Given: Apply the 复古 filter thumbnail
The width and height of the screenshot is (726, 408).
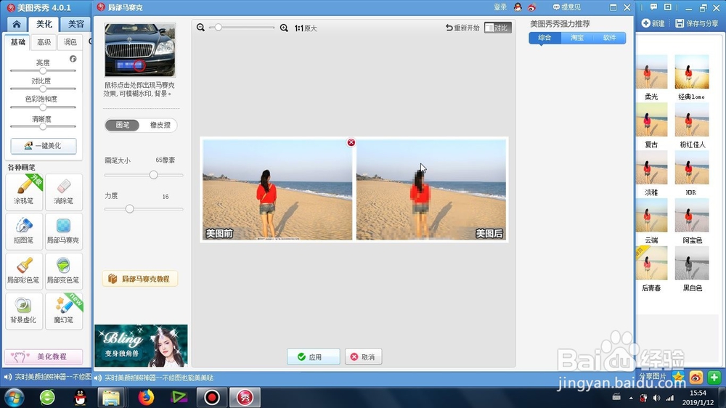Looking at the screenshot, I should (x=651, y=120).
